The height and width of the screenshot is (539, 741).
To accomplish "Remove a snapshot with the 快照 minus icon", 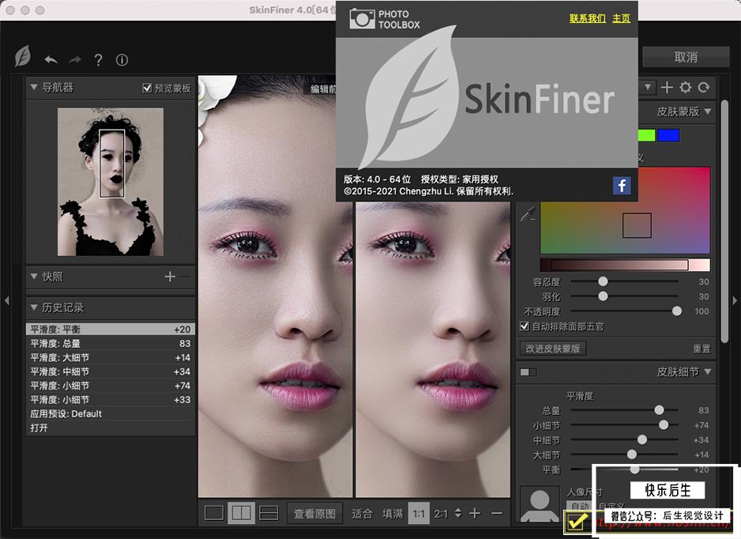I will coord(185,277).
